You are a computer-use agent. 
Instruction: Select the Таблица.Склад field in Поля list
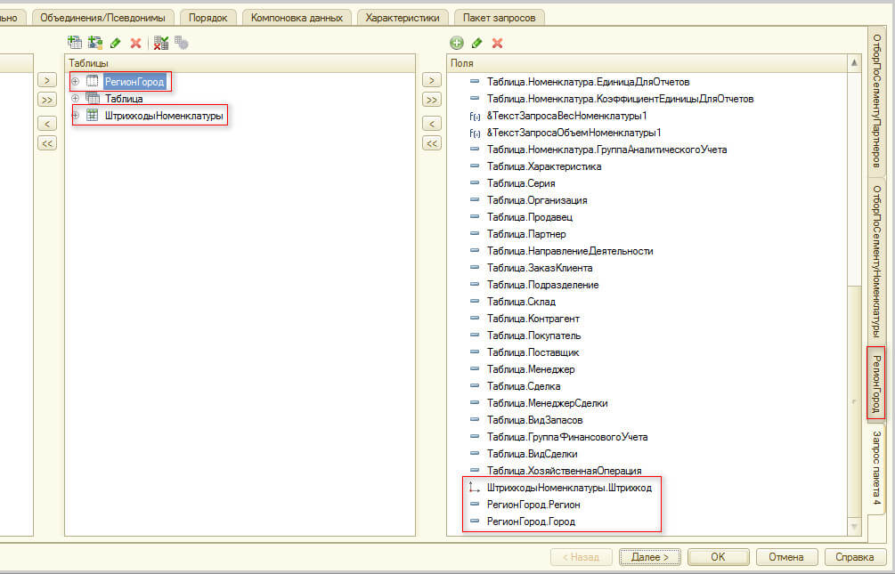519,302
